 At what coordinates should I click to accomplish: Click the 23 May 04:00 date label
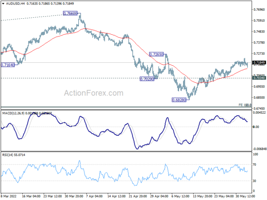click(224, 196)
